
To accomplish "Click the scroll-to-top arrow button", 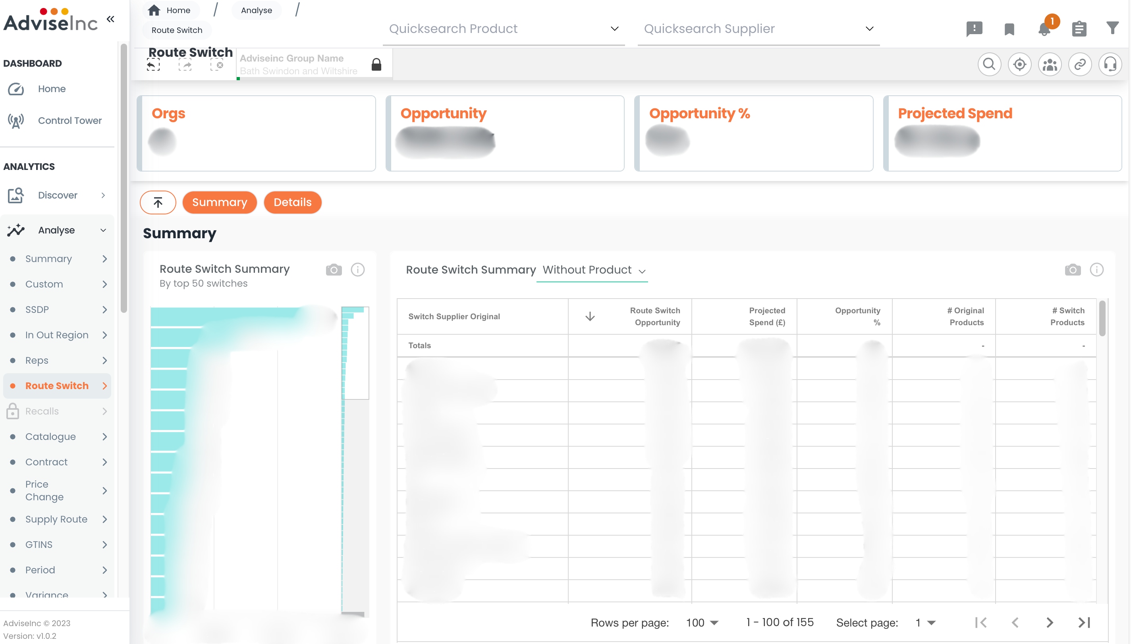I will point(158,202).
